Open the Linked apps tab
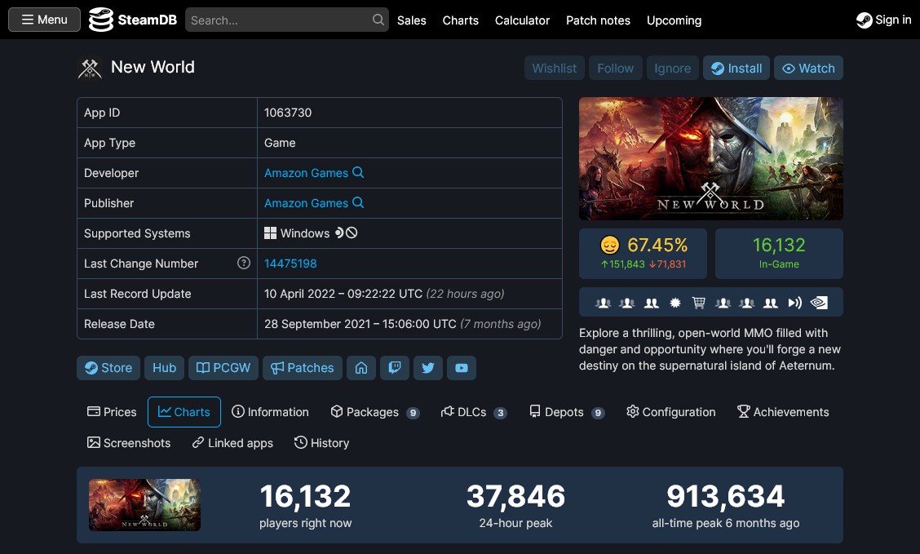 [232, 443]
